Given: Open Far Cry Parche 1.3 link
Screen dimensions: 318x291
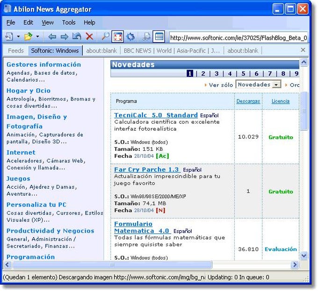Looking at the screenshot, I should click(x=147, y=170).
